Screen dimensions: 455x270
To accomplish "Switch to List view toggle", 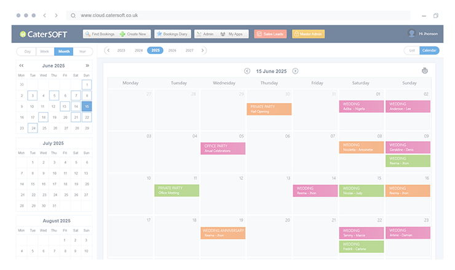I will click(411, 50).
